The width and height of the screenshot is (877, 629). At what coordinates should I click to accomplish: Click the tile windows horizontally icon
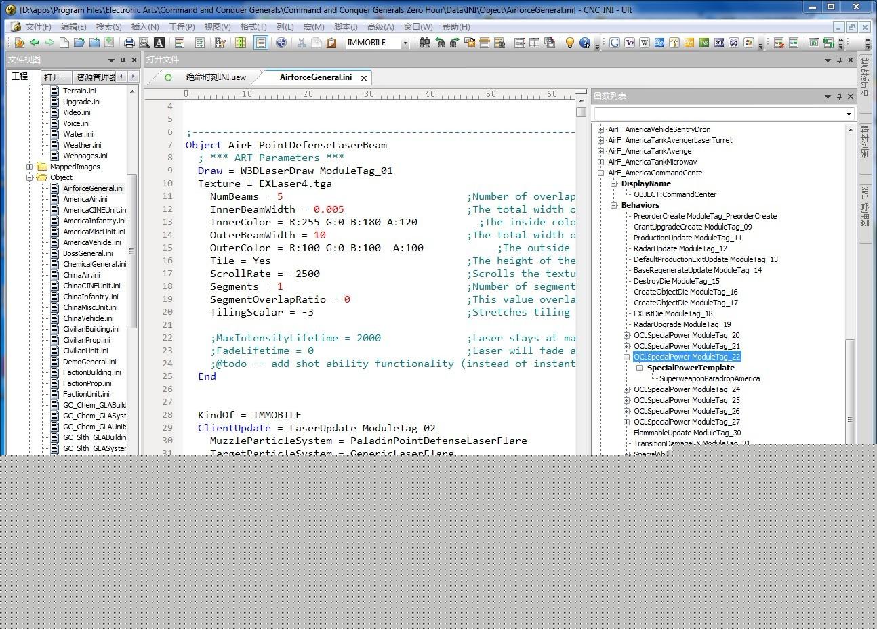(520, 43)
